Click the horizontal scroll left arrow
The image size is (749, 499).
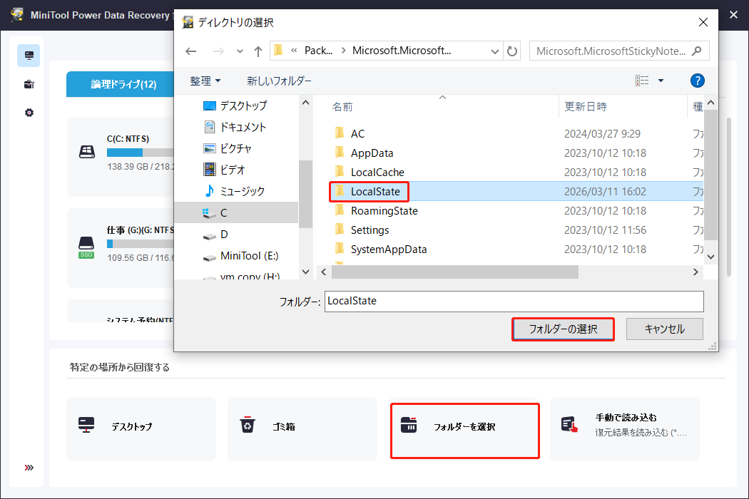pyautogui.click(x=324, y=272)
